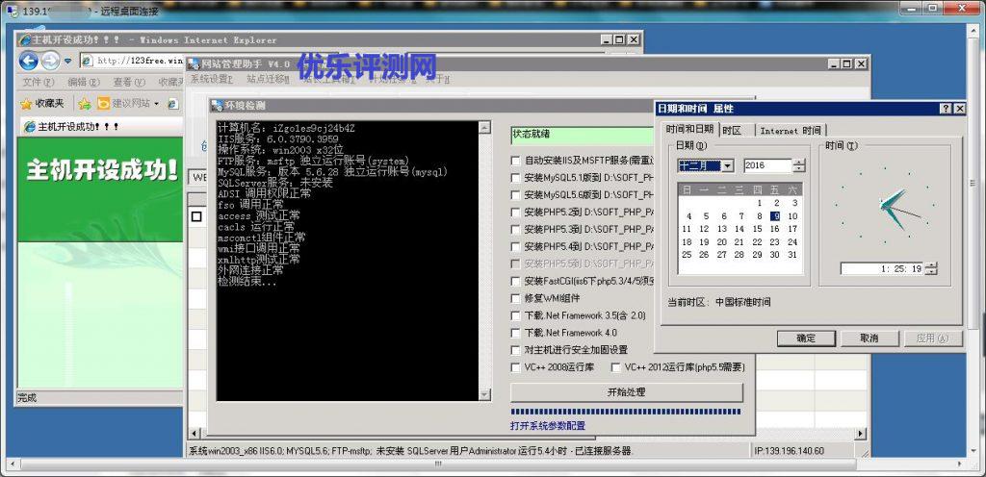
Task: Click the year field showing 2016
Action: pyautogui.click(x=766, y=165)
